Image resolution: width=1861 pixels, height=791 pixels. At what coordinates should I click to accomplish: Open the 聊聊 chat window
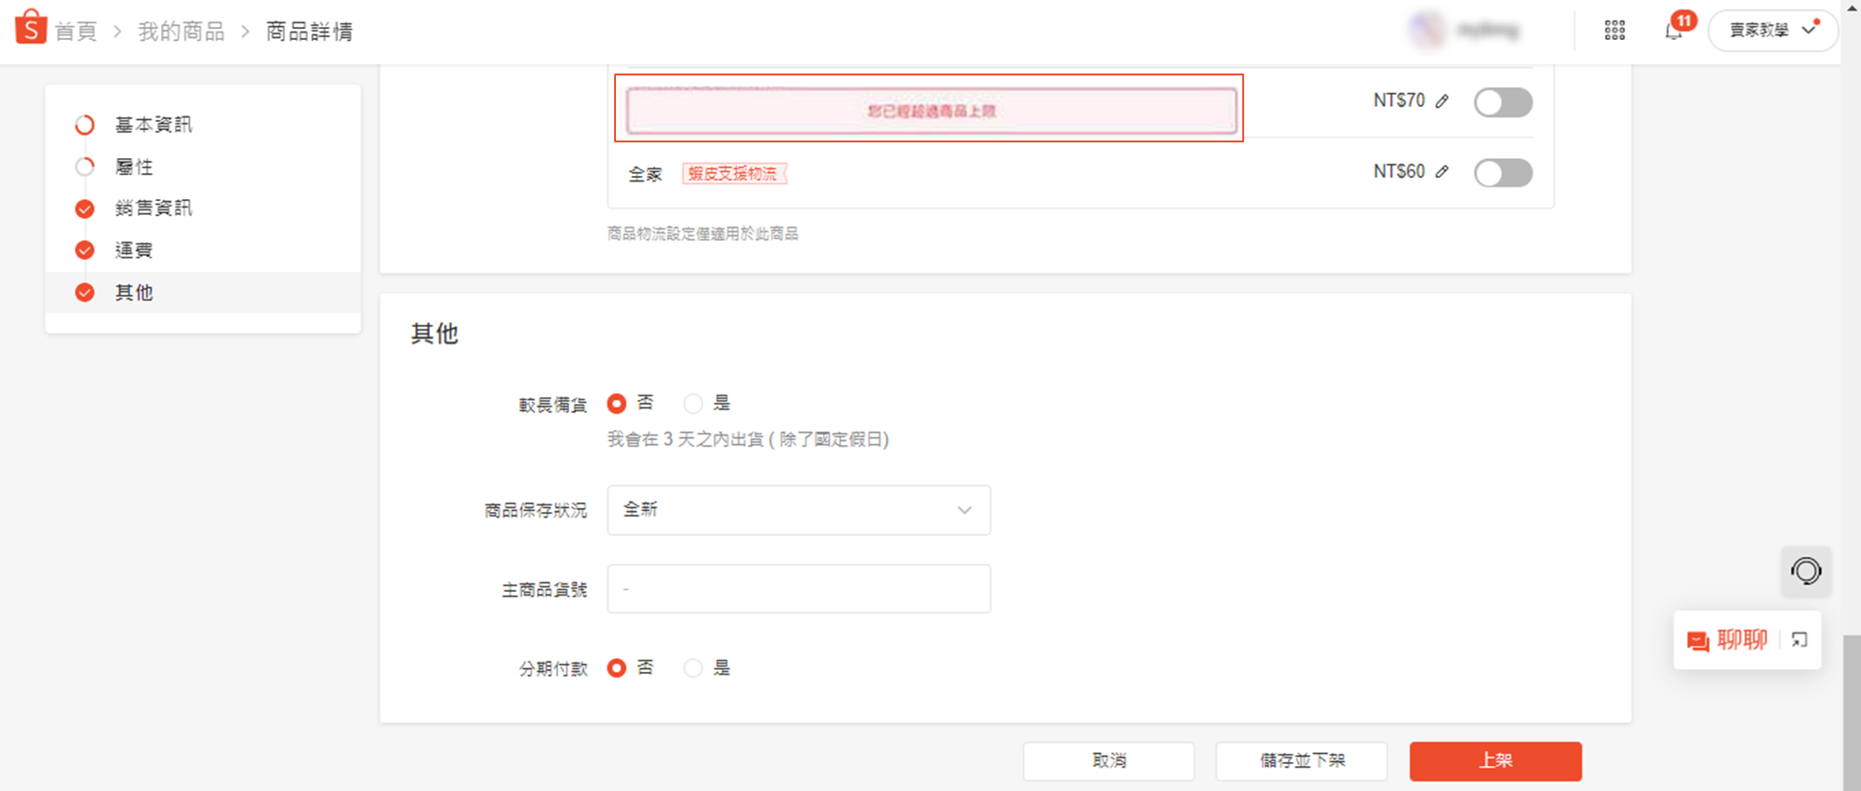1728,640
